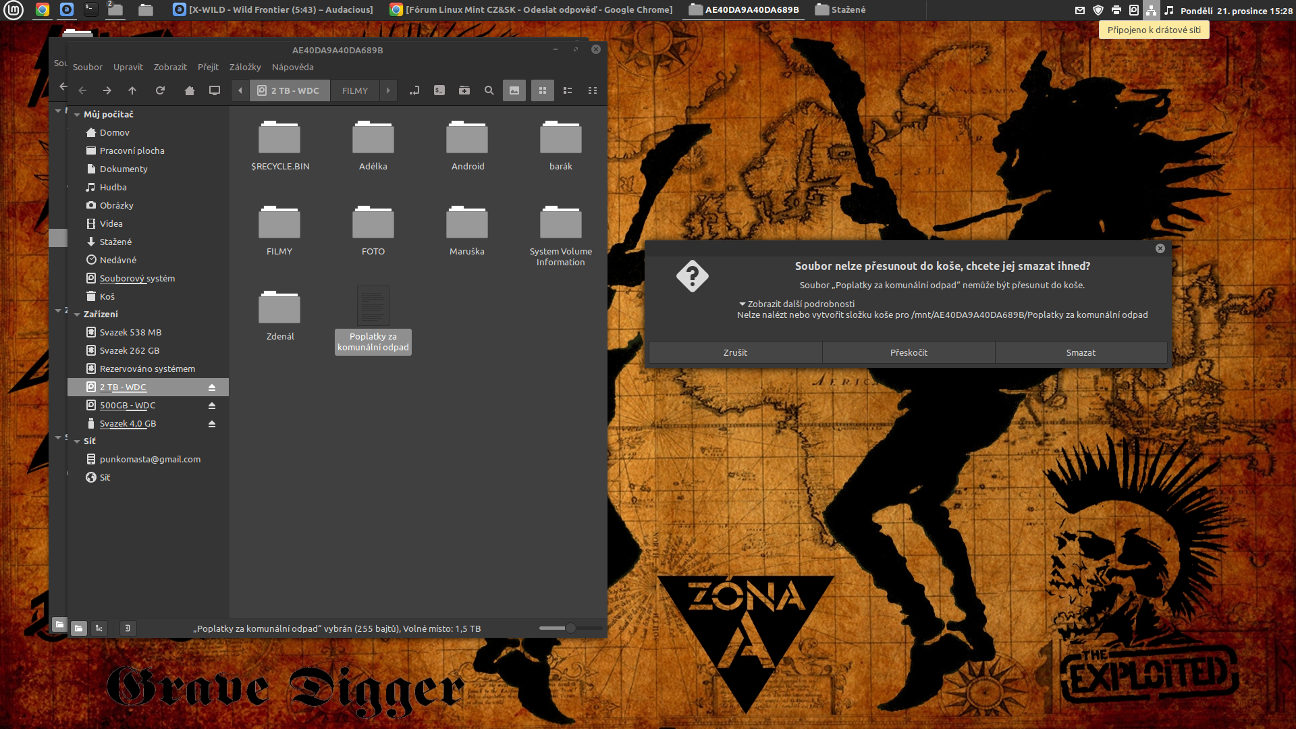Click the reload folder icon in toolbar

click(x=160, y=90)
